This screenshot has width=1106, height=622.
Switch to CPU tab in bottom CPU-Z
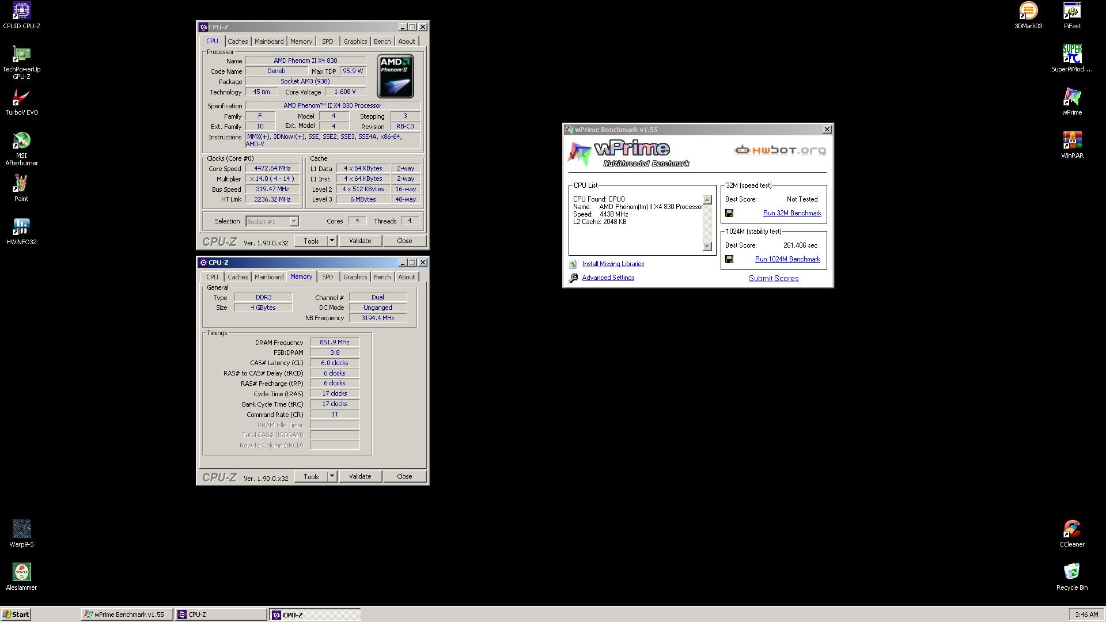tap(212, 277)
